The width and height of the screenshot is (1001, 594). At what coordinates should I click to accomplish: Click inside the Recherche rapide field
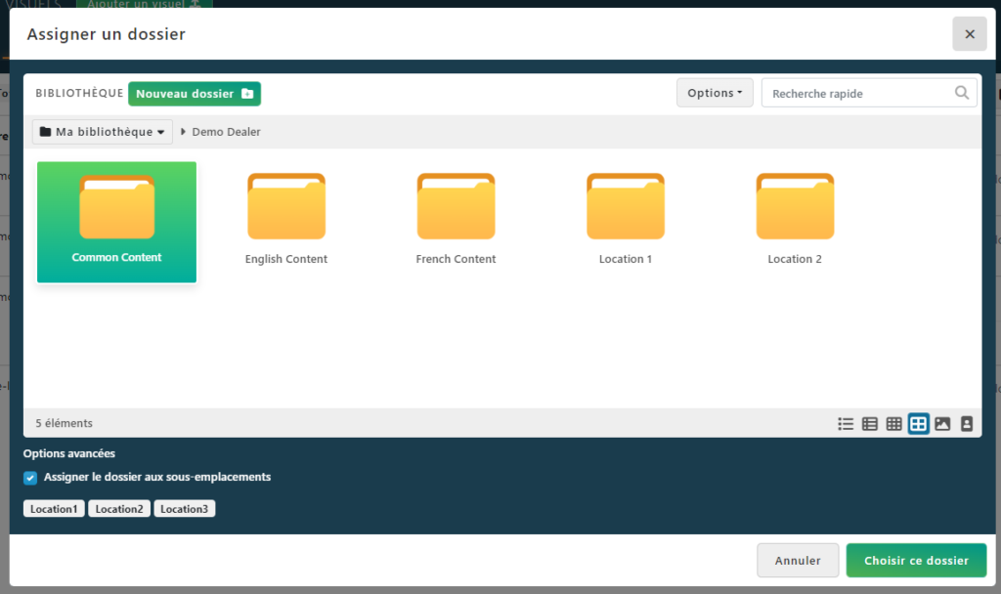click(x=858, y=94)
